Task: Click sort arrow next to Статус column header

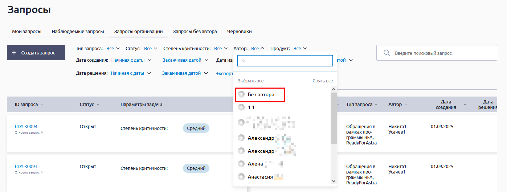Action: [x=98, y=105]
